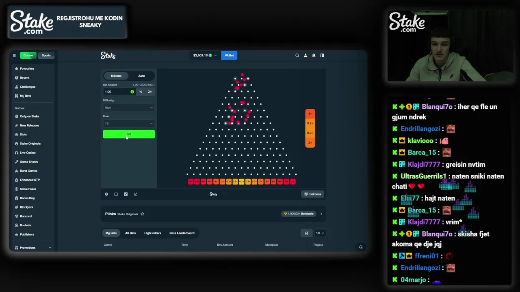Click the bottom 2× result in history
This screenshot has height=292, width=520.
(310, 143)
